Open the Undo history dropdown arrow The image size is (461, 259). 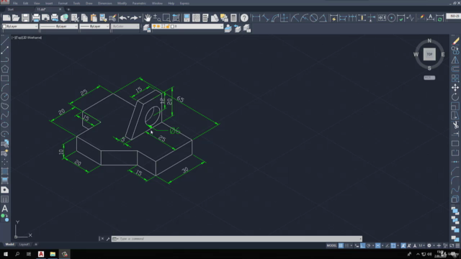[x=128, y=17]
